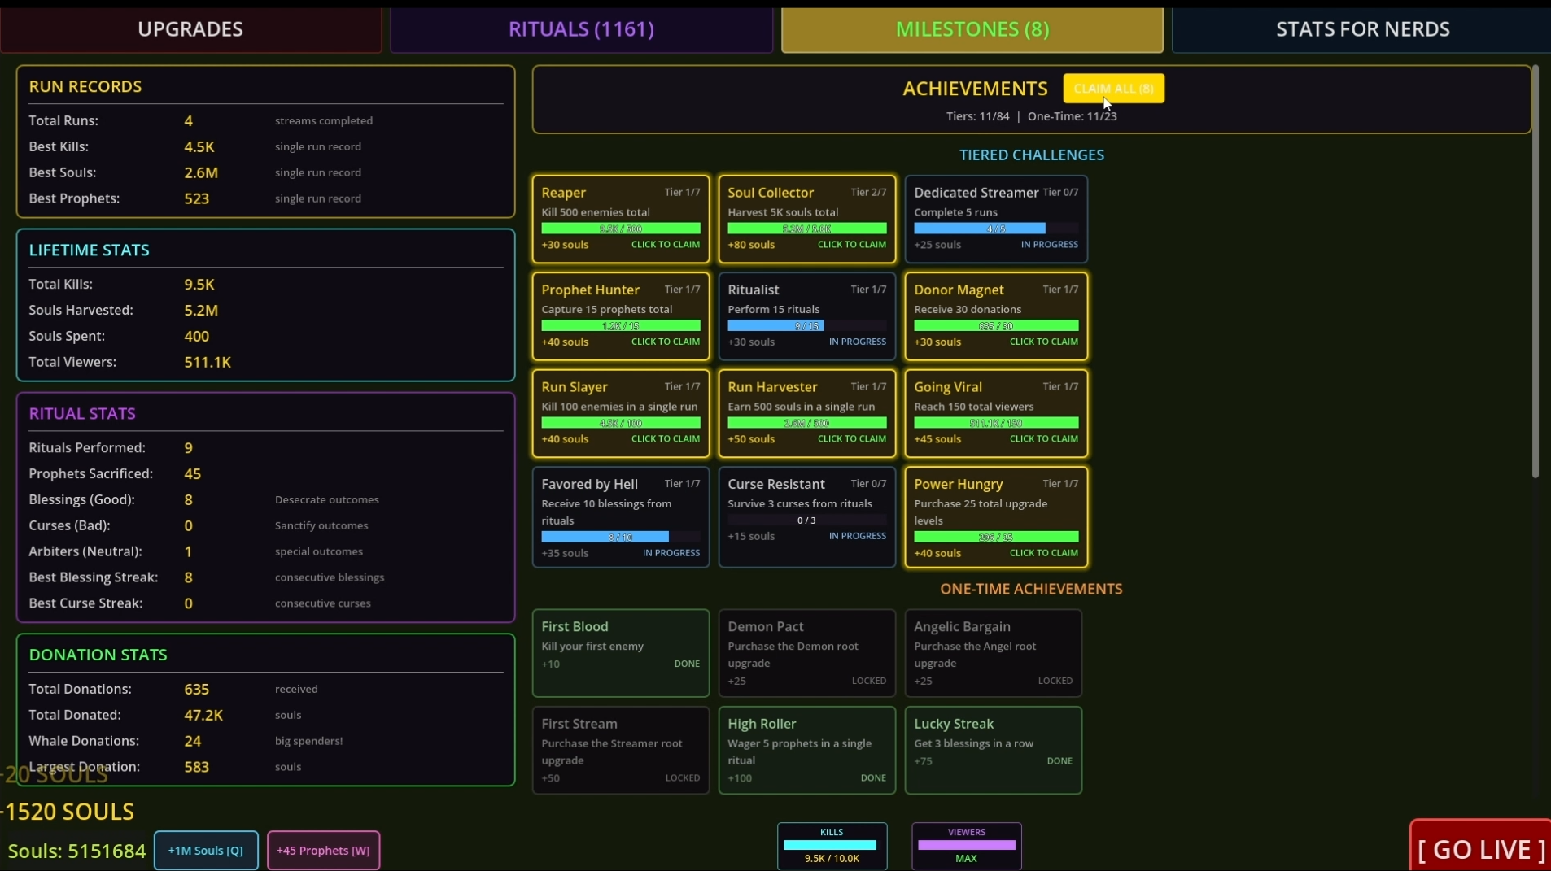The image size is (1551, 871).
Task: Click the Tiered Challenges heading
Action: 1032,155
